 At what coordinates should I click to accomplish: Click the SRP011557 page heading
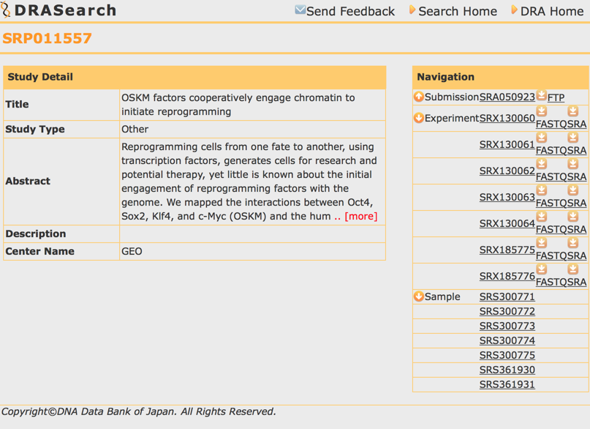(47, 38)
